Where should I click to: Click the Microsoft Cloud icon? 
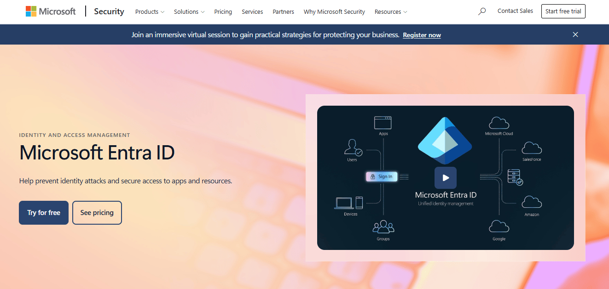[499, 123]
